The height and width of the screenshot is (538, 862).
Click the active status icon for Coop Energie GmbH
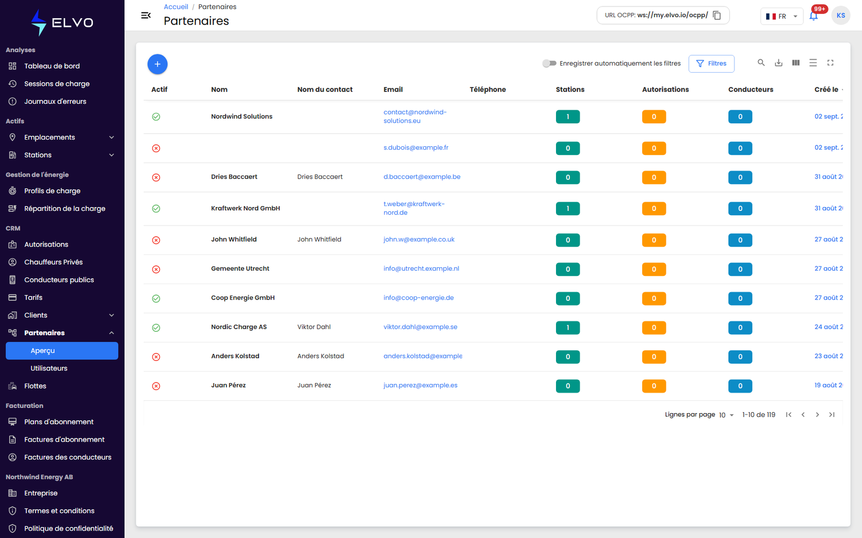pyautogui.click(x=156, y=299)
